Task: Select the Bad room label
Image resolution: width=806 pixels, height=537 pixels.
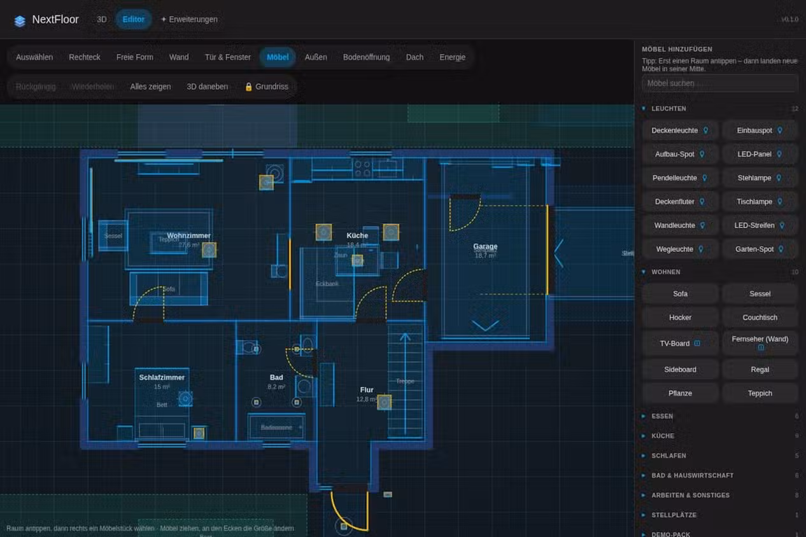Action: point(276,378)
